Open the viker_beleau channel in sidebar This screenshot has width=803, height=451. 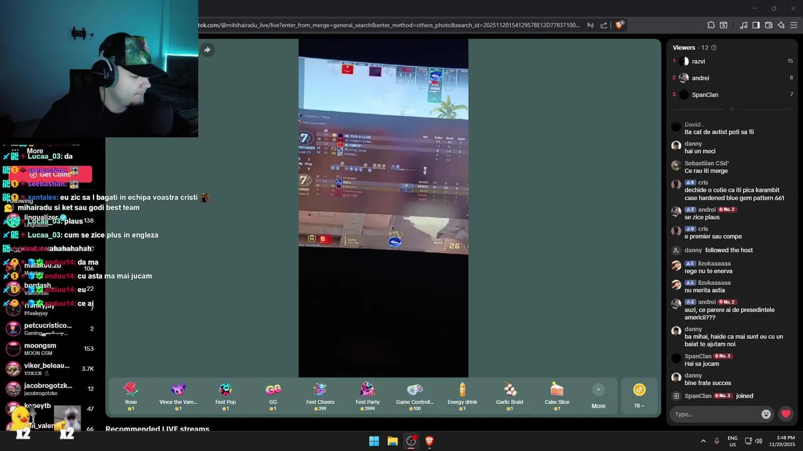point(50,369)
